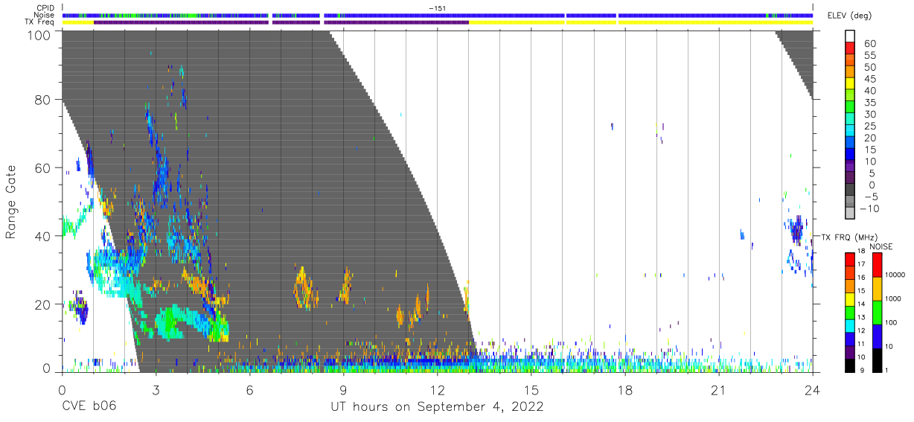Click the "80" tick on Range Gate axis
Screen dimensions: 914x422
click(42, 100)
